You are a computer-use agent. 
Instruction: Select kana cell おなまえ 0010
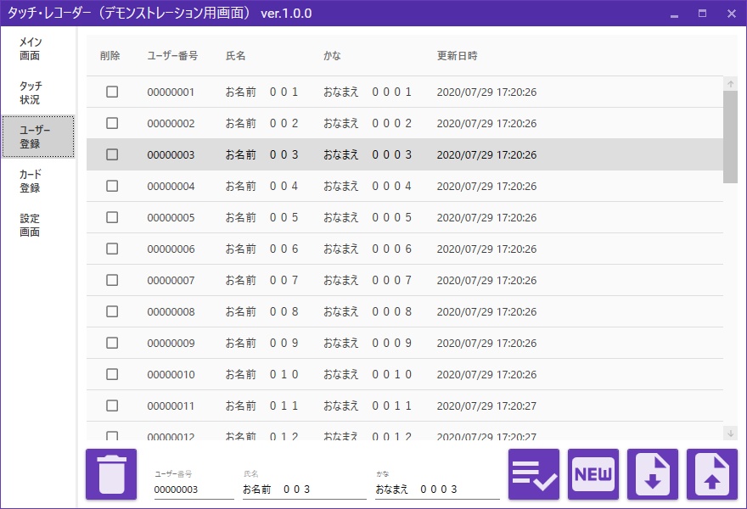coord(368,375)
